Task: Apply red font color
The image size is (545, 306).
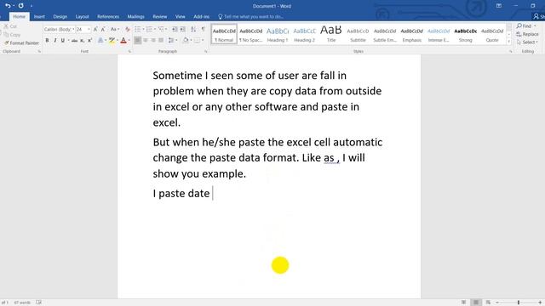Action: point(123,41)
